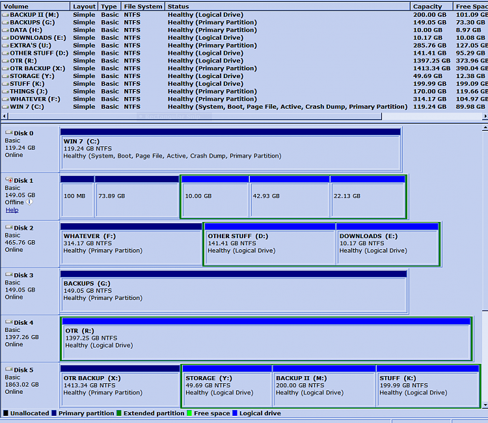488x423 pixels.
Task: Select the 42.93 GB logical drive on Disk 1
Action: coord(290,197)
